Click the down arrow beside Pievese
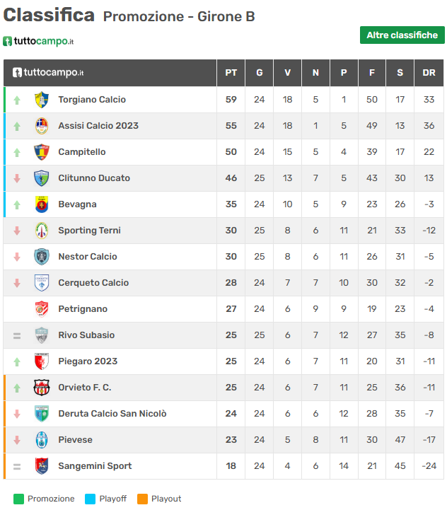The width and height of the screenshot is (447, 510). [x=17, y=440]
